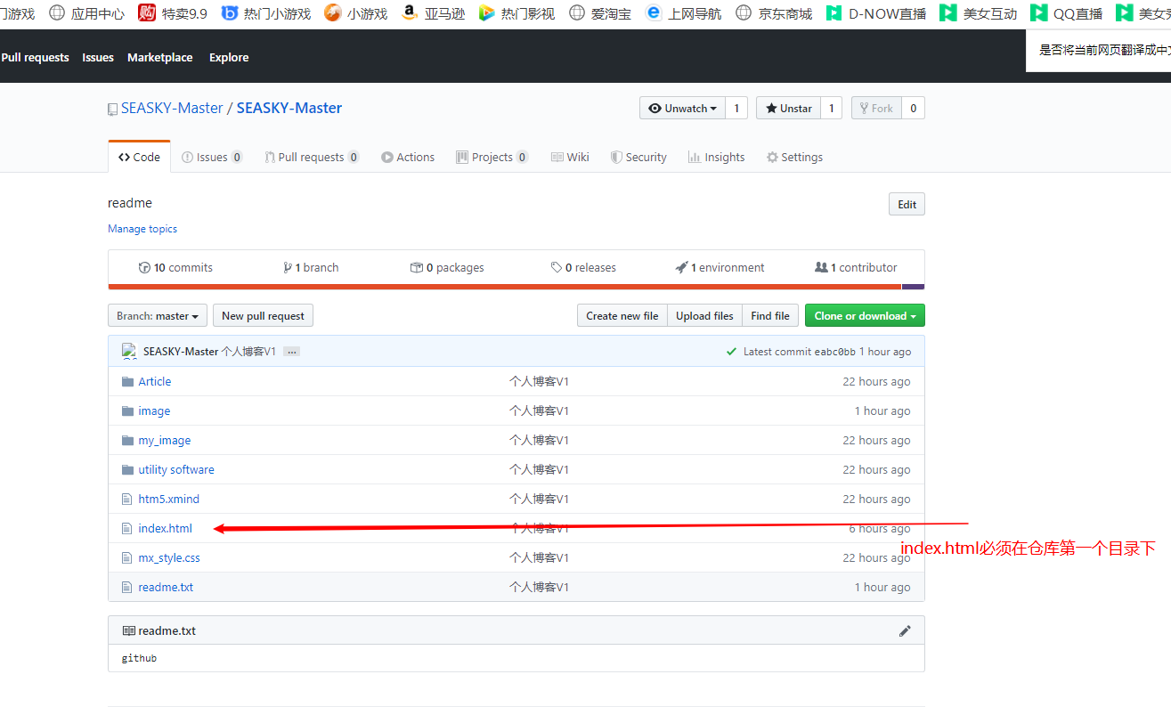Click the fork count 0 next to Fork

(913, 108)
